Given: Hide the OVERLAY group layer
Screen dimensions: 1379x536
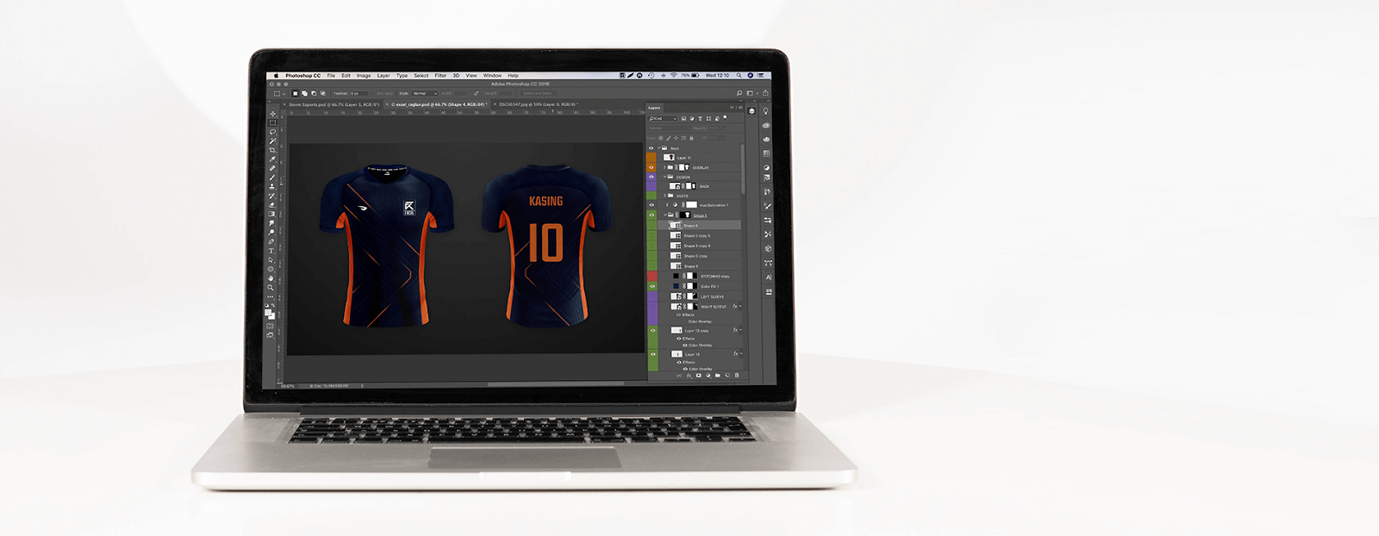Looking at the screenshot, I should [x=652, y=167].
